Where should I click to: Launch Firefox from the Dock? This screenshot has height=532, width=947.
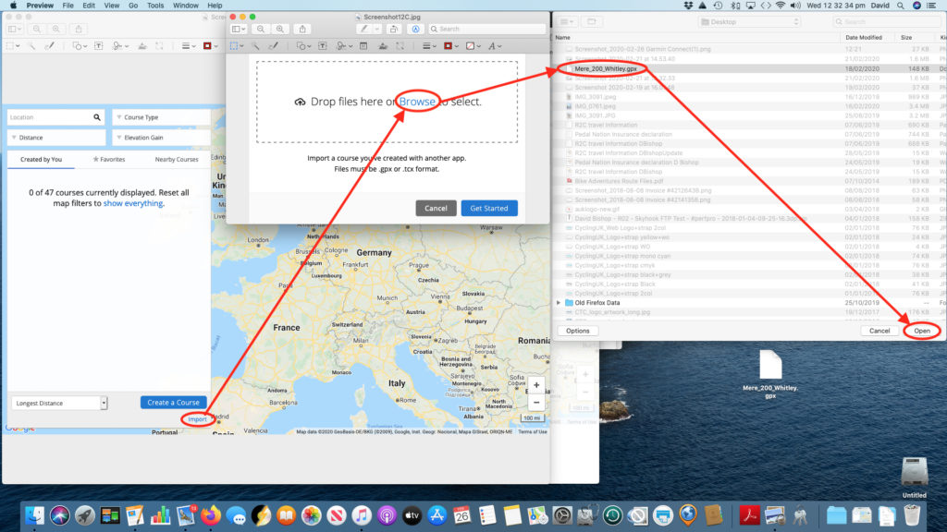tap(211, 515)
